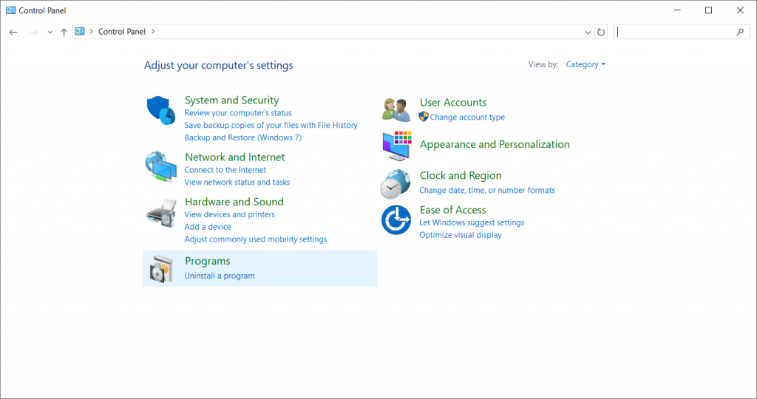The image size is (757, 399).
Task: Open User Accounts heading
Action: click(453, 102)
